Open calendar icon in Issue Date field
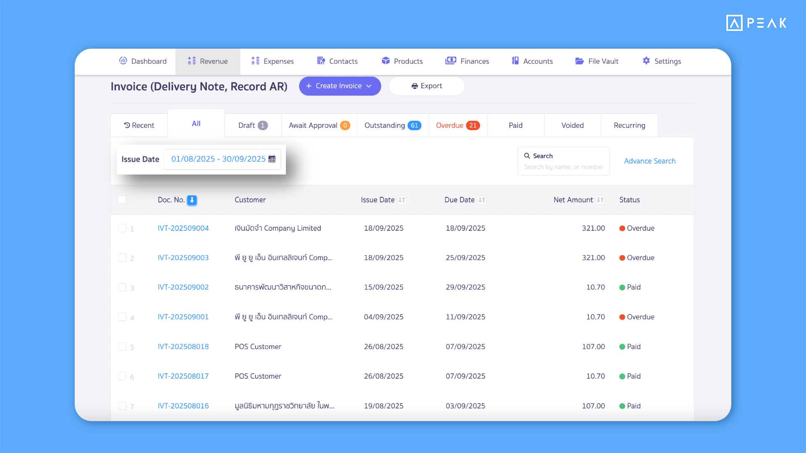The width and height of the screenshot is (806, 453). click(272, 159)
